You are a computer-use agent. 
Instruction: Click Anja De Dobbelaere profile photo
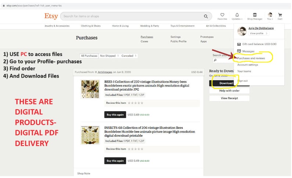(242, 31)
